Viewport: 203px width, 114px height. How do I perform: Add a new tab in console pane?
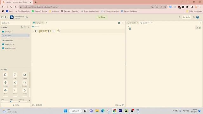152,23
